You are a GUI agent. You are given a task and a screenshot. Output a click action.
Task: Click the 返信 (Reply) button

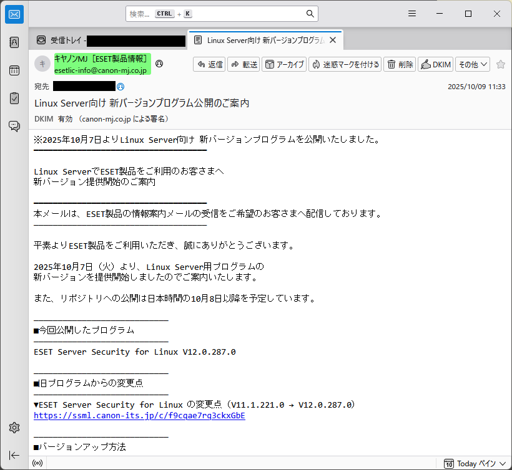click(209, 64)
